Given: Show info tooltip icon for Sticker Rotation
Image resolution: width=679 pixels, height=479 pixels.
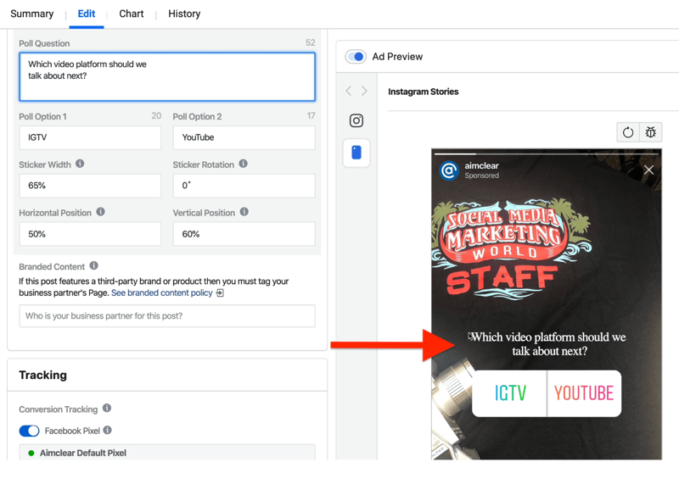Looking at the screenshot, I should click(244, 164).
